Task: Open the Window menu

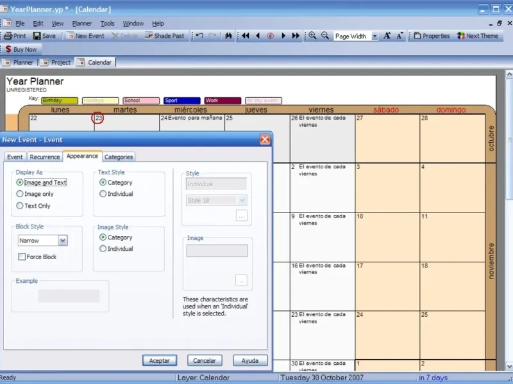Action: tap(133, 24)
